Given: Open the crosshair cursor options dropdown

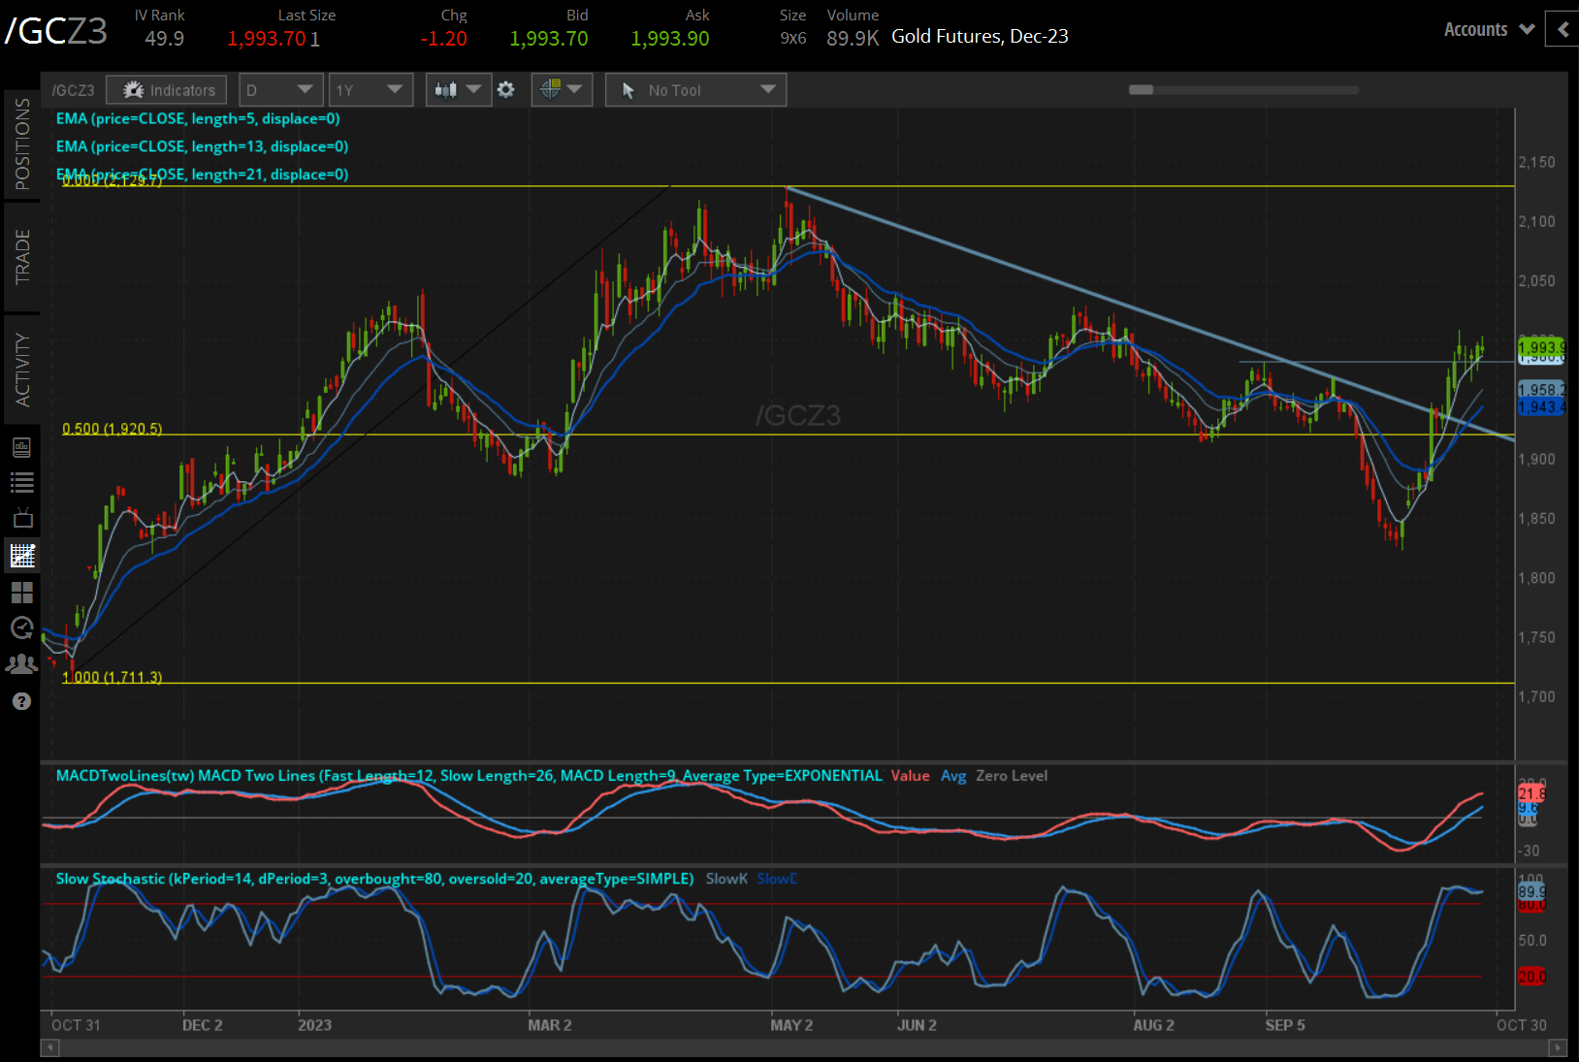Looking at the screenshot, I should pos(562,90).
